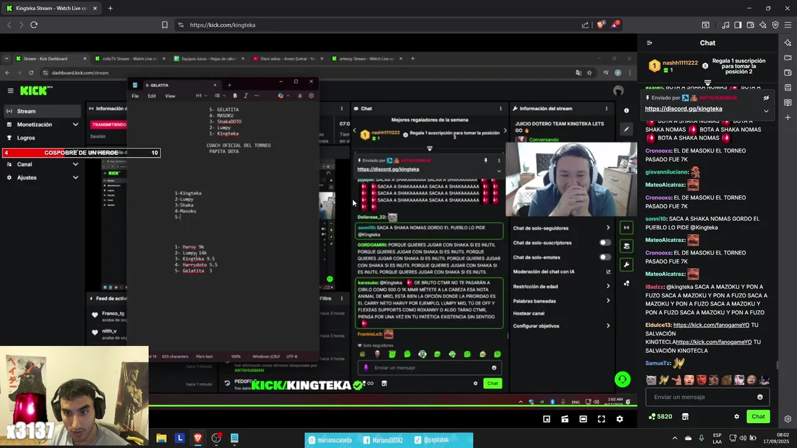This screenshot has width=797, height=448.
Task: Open SamusTz username in chat
Action: pyautogui.click(x=656, y=363)
